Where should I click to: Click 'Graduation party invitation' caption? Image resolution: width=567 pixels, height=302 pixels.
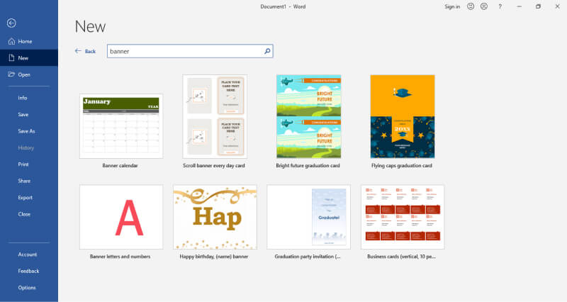pyautogui.click(x=308, y=257)
